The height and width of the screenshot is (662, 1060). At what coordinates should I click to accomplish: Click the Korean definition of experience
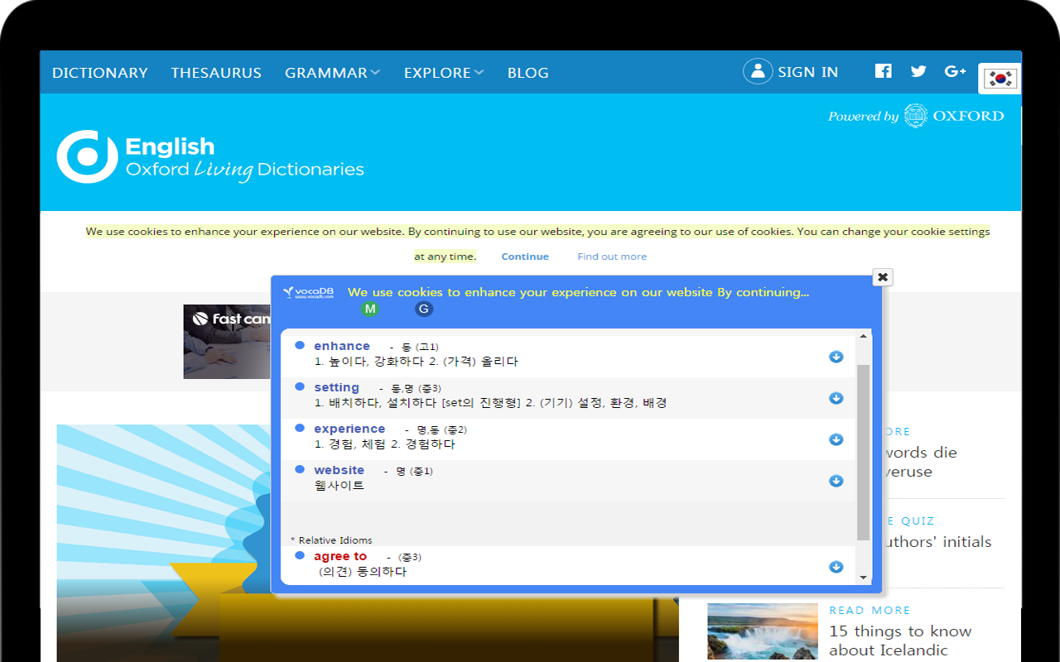coord(384,444)
